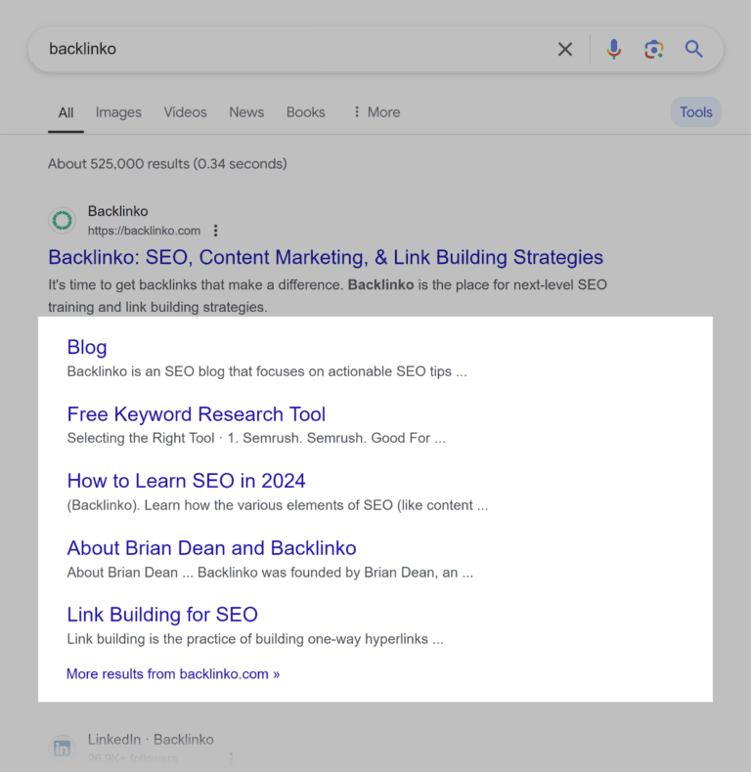The image size is (751, 772).
Task: Expand the More search filters menu
Action: tap(376, 112)
